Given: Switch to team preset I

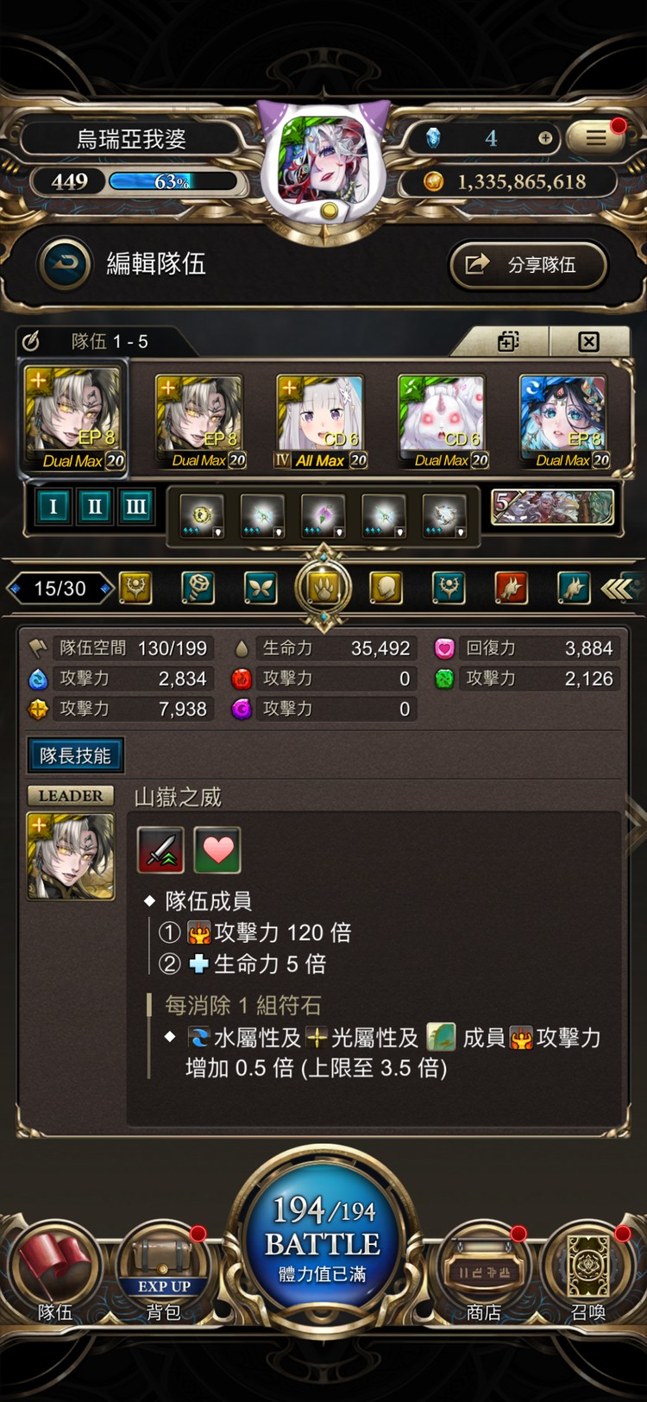Looking at the screenshot, I should pyautogui.click(x=53, y=507).
